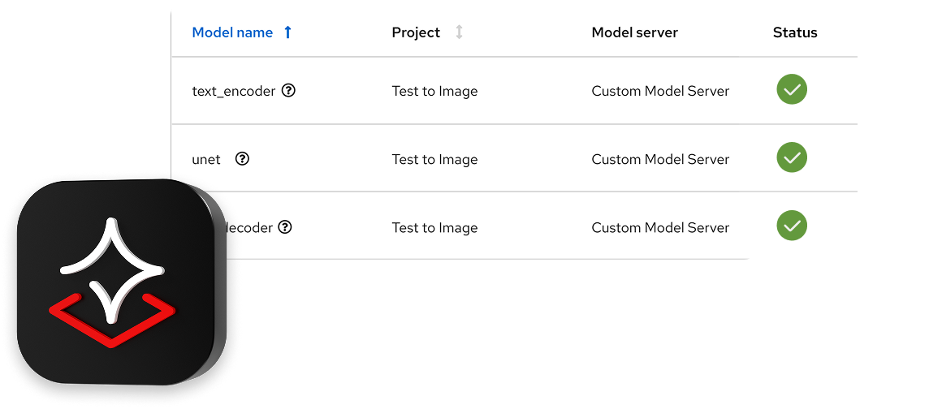The image size is (929, 409).
Task: Click the Model name column header
Action: [x=232, y=32]
